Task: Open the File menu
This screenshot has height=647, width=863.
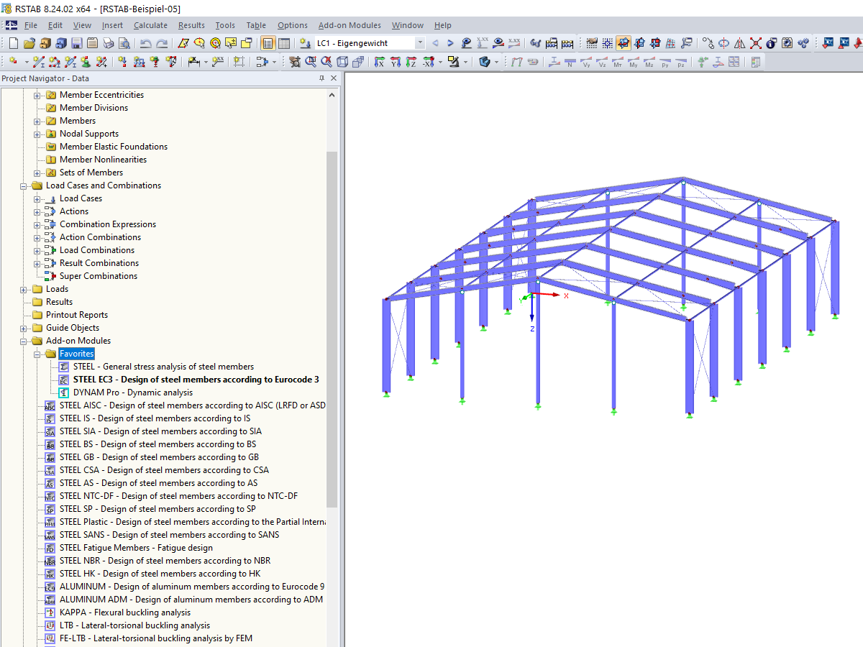Action: click(x=31, y=25)
